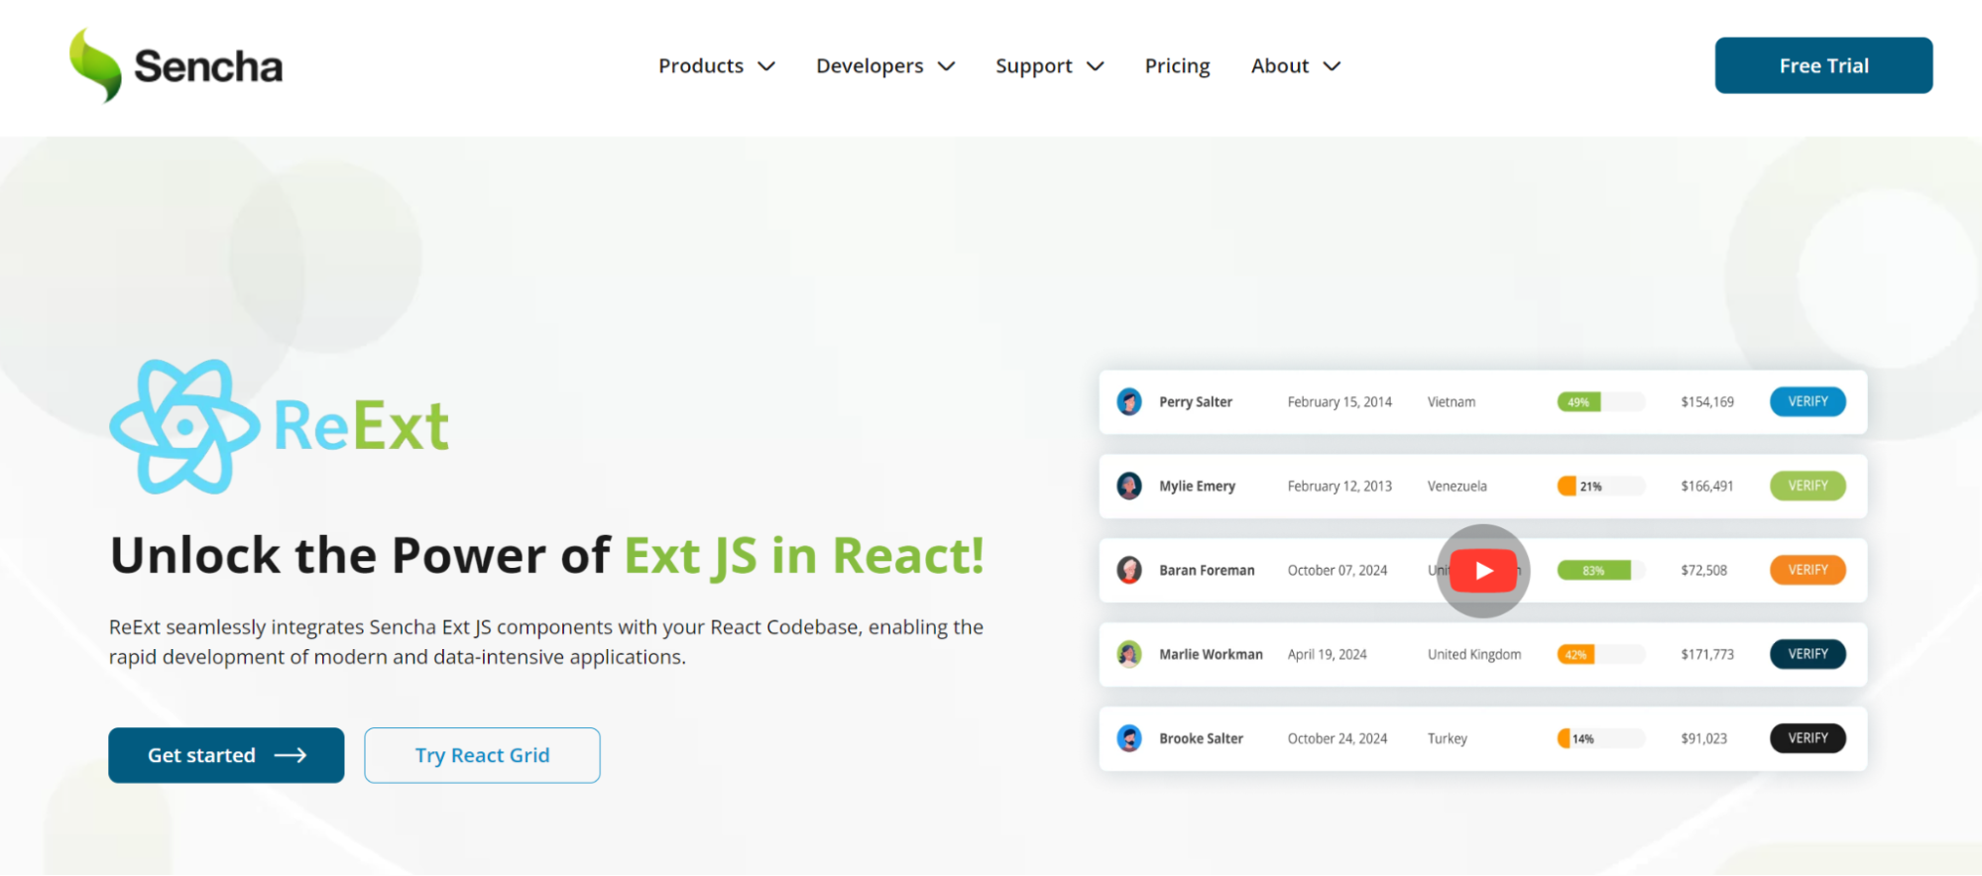Open the Products menu

point(717,66)
